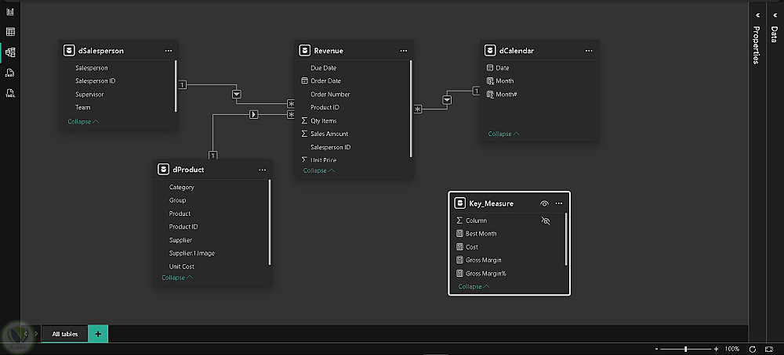The width and height of the screenshot is (784, 355).
Task: Select the Month field in dCalendar
Action: [x=504, y=81]
